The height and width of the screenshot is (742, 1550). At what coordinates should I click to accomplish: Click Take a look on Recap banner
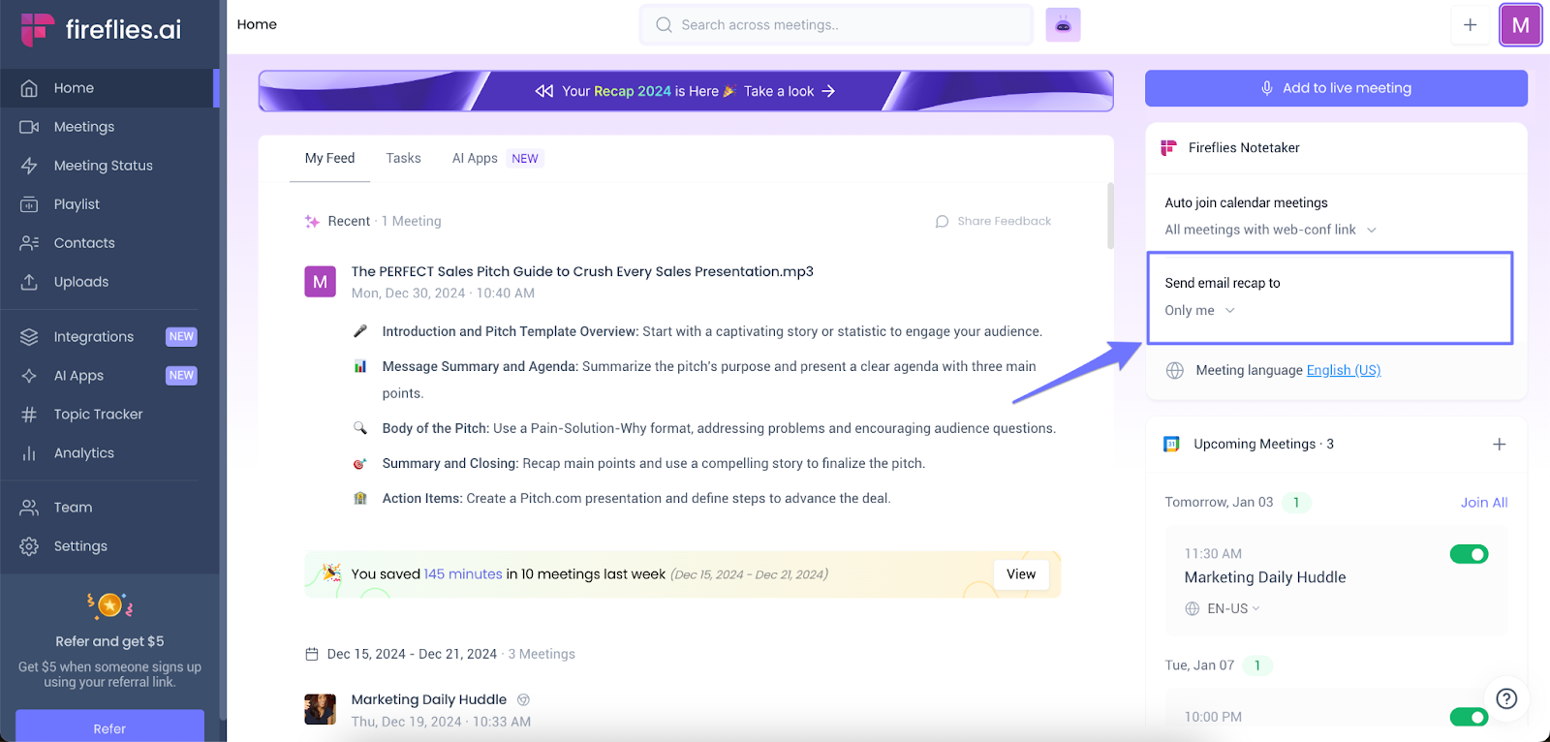(789, 91)
